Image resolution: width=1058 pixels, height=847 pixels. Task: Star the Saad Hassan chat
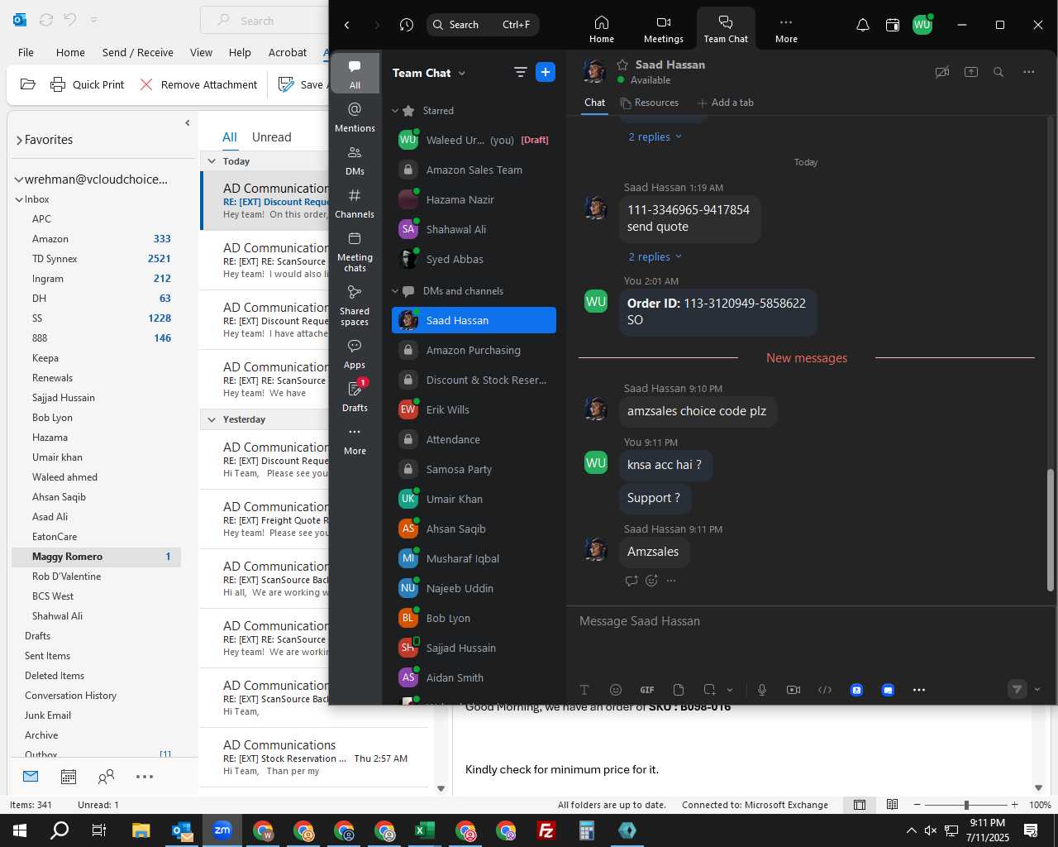pos(622,65)
